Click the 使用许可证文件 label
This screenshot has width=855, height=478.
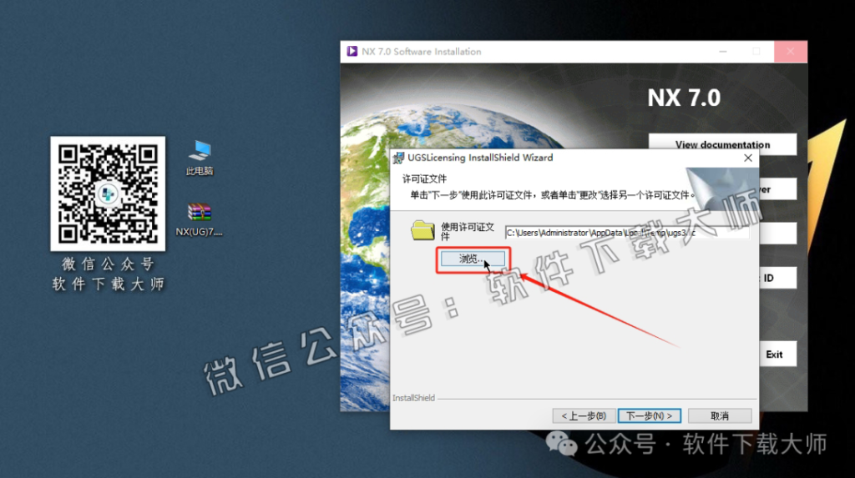[468, 231]
